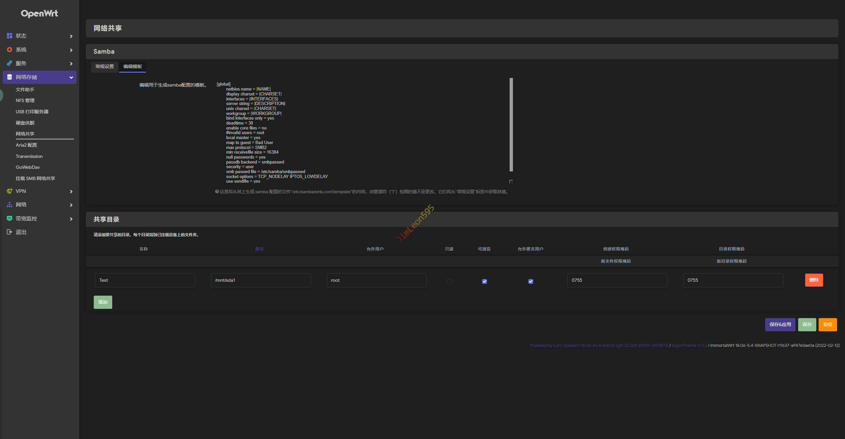Uncheck the 可浏览 checkbox for Test share
This screenshot has width=845, height=439.
click(484, 281)
